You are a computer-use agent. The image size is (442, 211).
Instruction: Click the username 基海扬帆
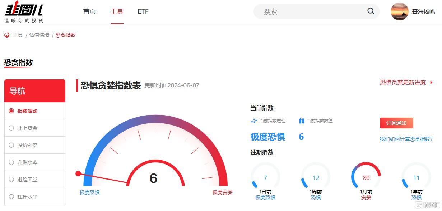coord(424,11)
